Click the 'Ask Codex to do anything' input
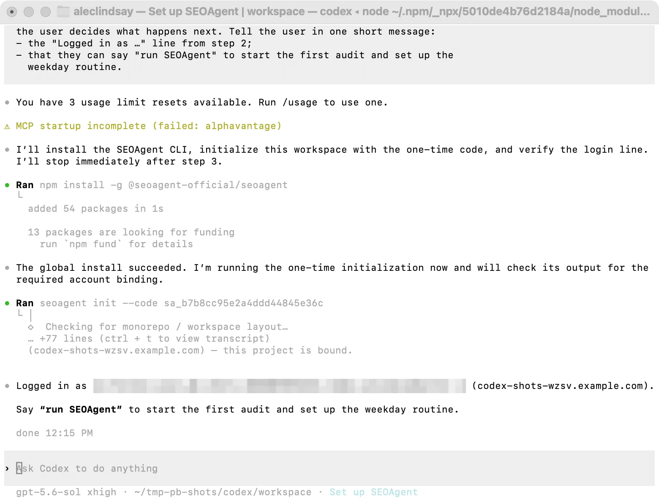This screenshot has height=502, width=659. click(329, 468)
